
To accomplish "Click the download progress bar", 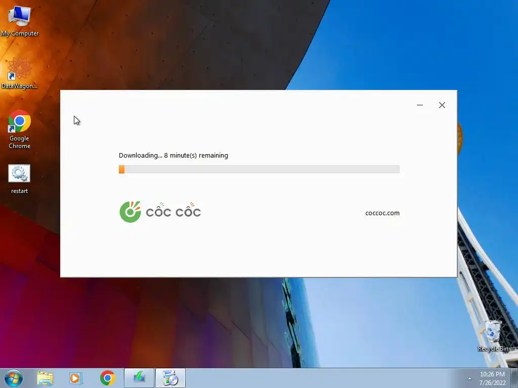I will [259, 169].
